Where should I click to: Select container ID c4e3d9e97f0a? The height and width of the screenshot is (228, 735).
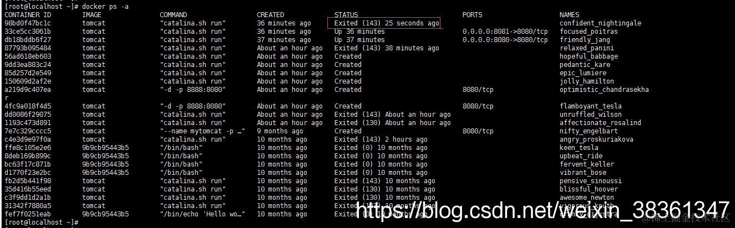[28, 139]
